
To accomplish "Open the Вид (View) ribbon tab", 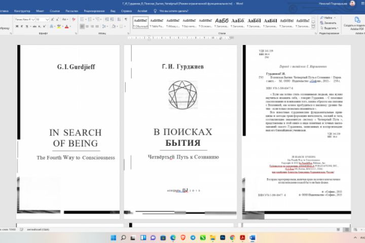I will (113, 11).
